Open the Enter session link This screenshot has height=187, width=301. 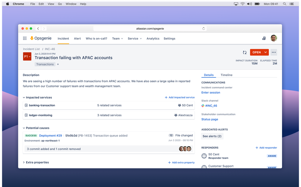click(x=211, y=92)
